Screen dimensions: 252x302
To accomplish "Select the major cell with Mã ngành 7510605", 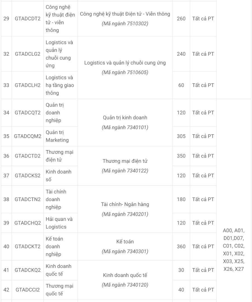I will (125, 67).
